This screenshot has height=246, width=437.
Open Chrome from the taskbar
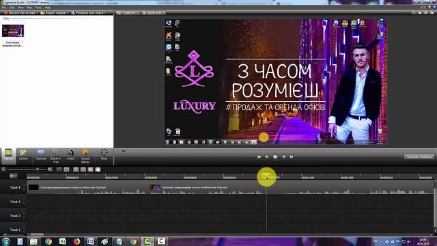click(x=48, y=241)
